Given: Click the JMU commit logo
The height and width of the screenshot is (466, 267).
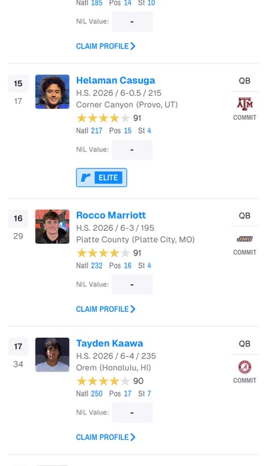Looking at the screenshot, I should (x=244, y=239).
